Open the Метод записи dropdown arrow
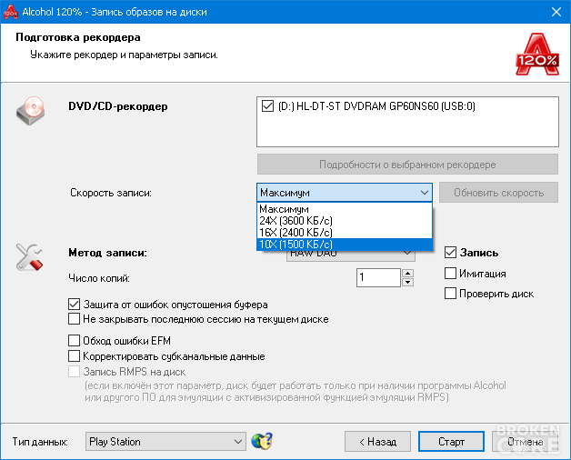 point(407,253)
